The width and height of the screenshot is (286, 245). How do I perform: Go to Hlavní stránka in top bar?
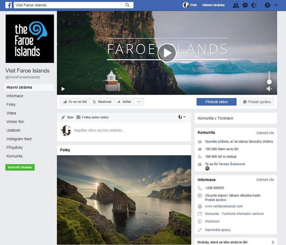pyautogui.click(x=213, y=5)
